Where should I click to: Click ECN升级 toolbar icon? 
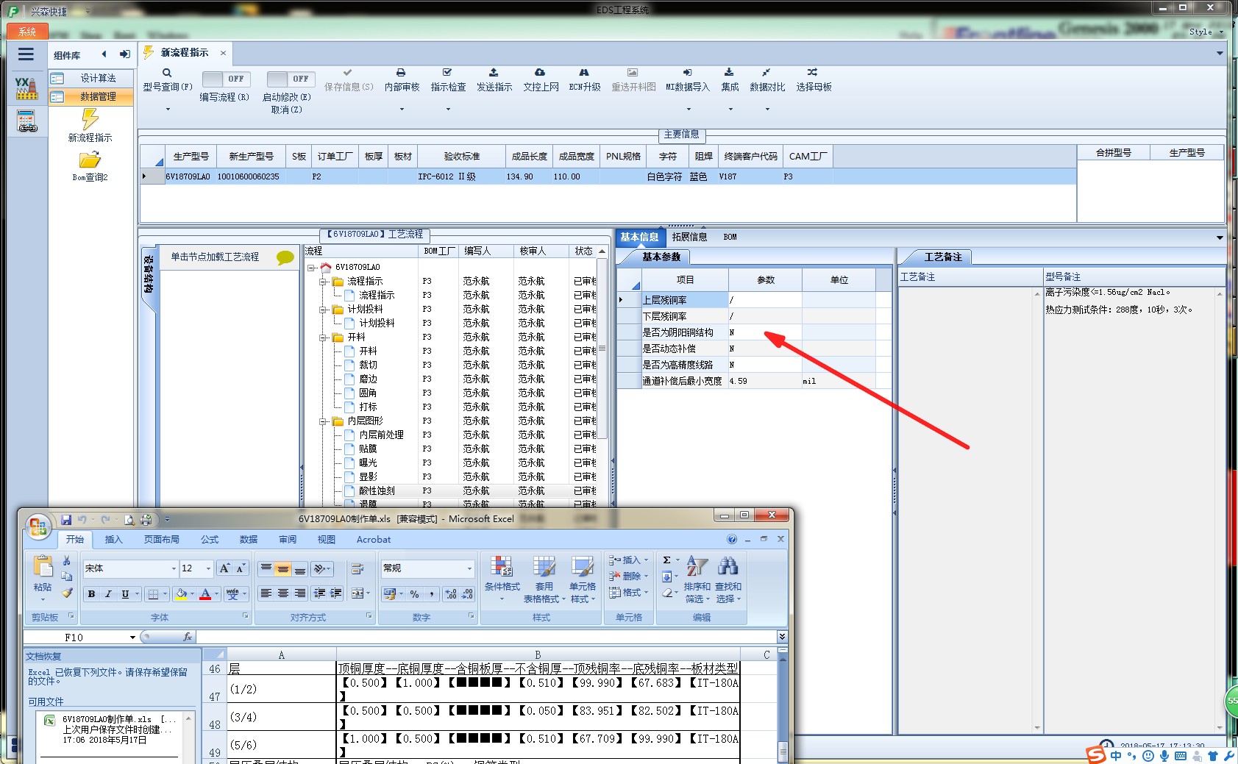click(x=584, y=73)
